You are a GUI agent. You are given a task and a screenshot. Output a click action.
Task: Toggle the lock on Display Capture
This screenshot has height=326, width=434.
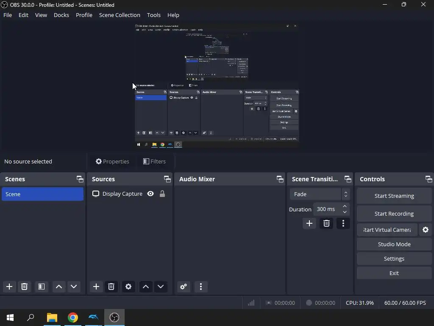pos(162,194)
